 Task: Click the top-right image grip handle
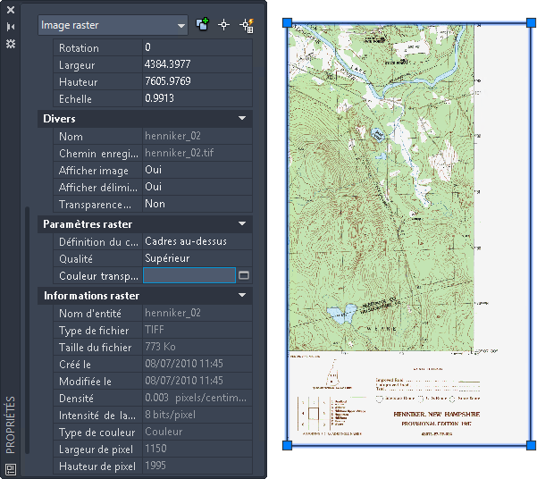click(x=531, y=23)
